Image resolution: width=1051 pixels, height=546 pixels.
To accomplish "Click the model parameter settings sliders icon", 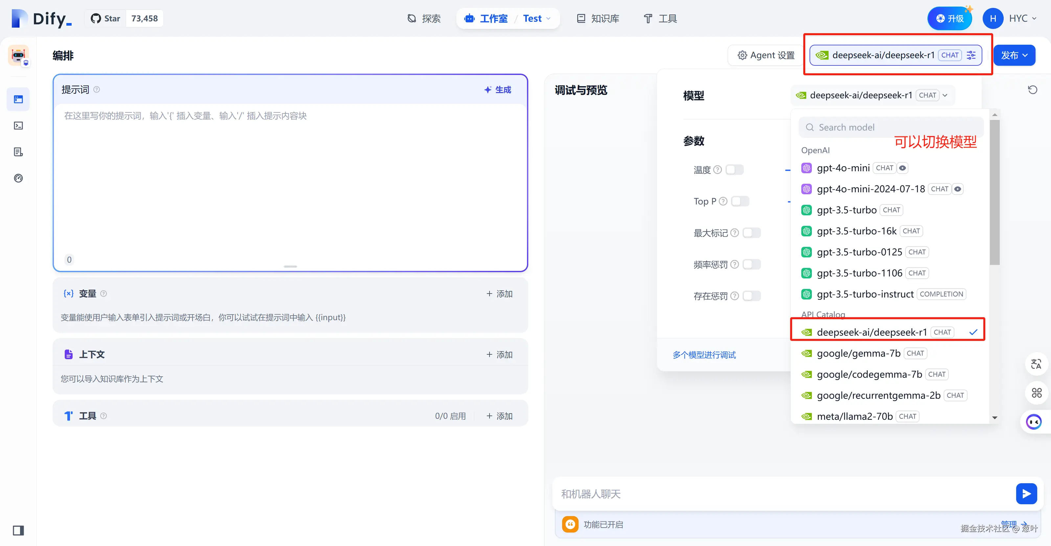I will 971,55.
